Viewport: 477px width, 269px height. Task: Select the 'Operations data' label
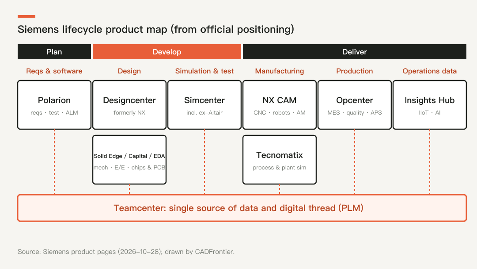(x=430, y=71)
